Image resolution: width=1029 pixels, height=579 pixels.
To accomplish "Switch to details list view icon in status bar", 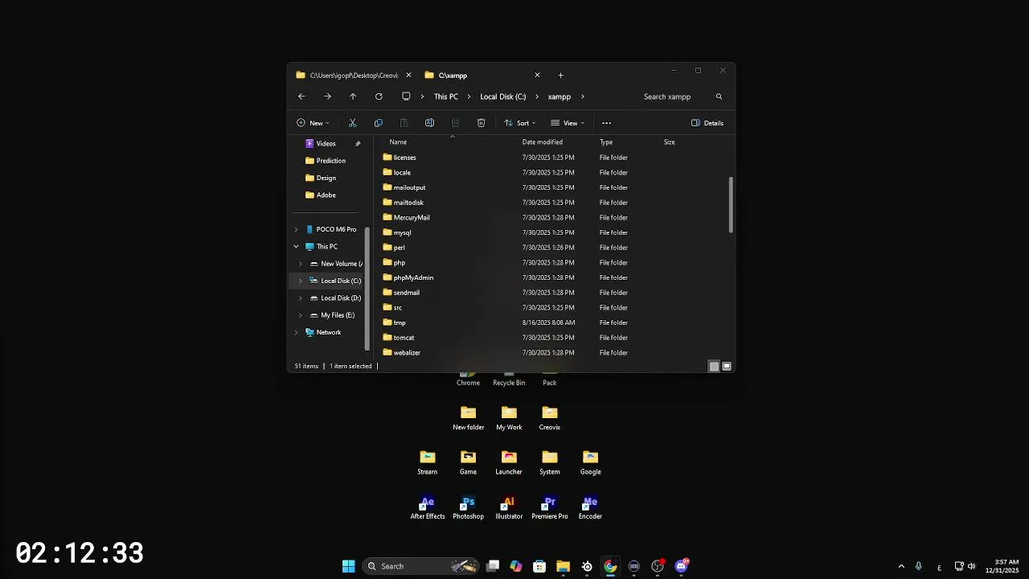I will pos(714,366).
